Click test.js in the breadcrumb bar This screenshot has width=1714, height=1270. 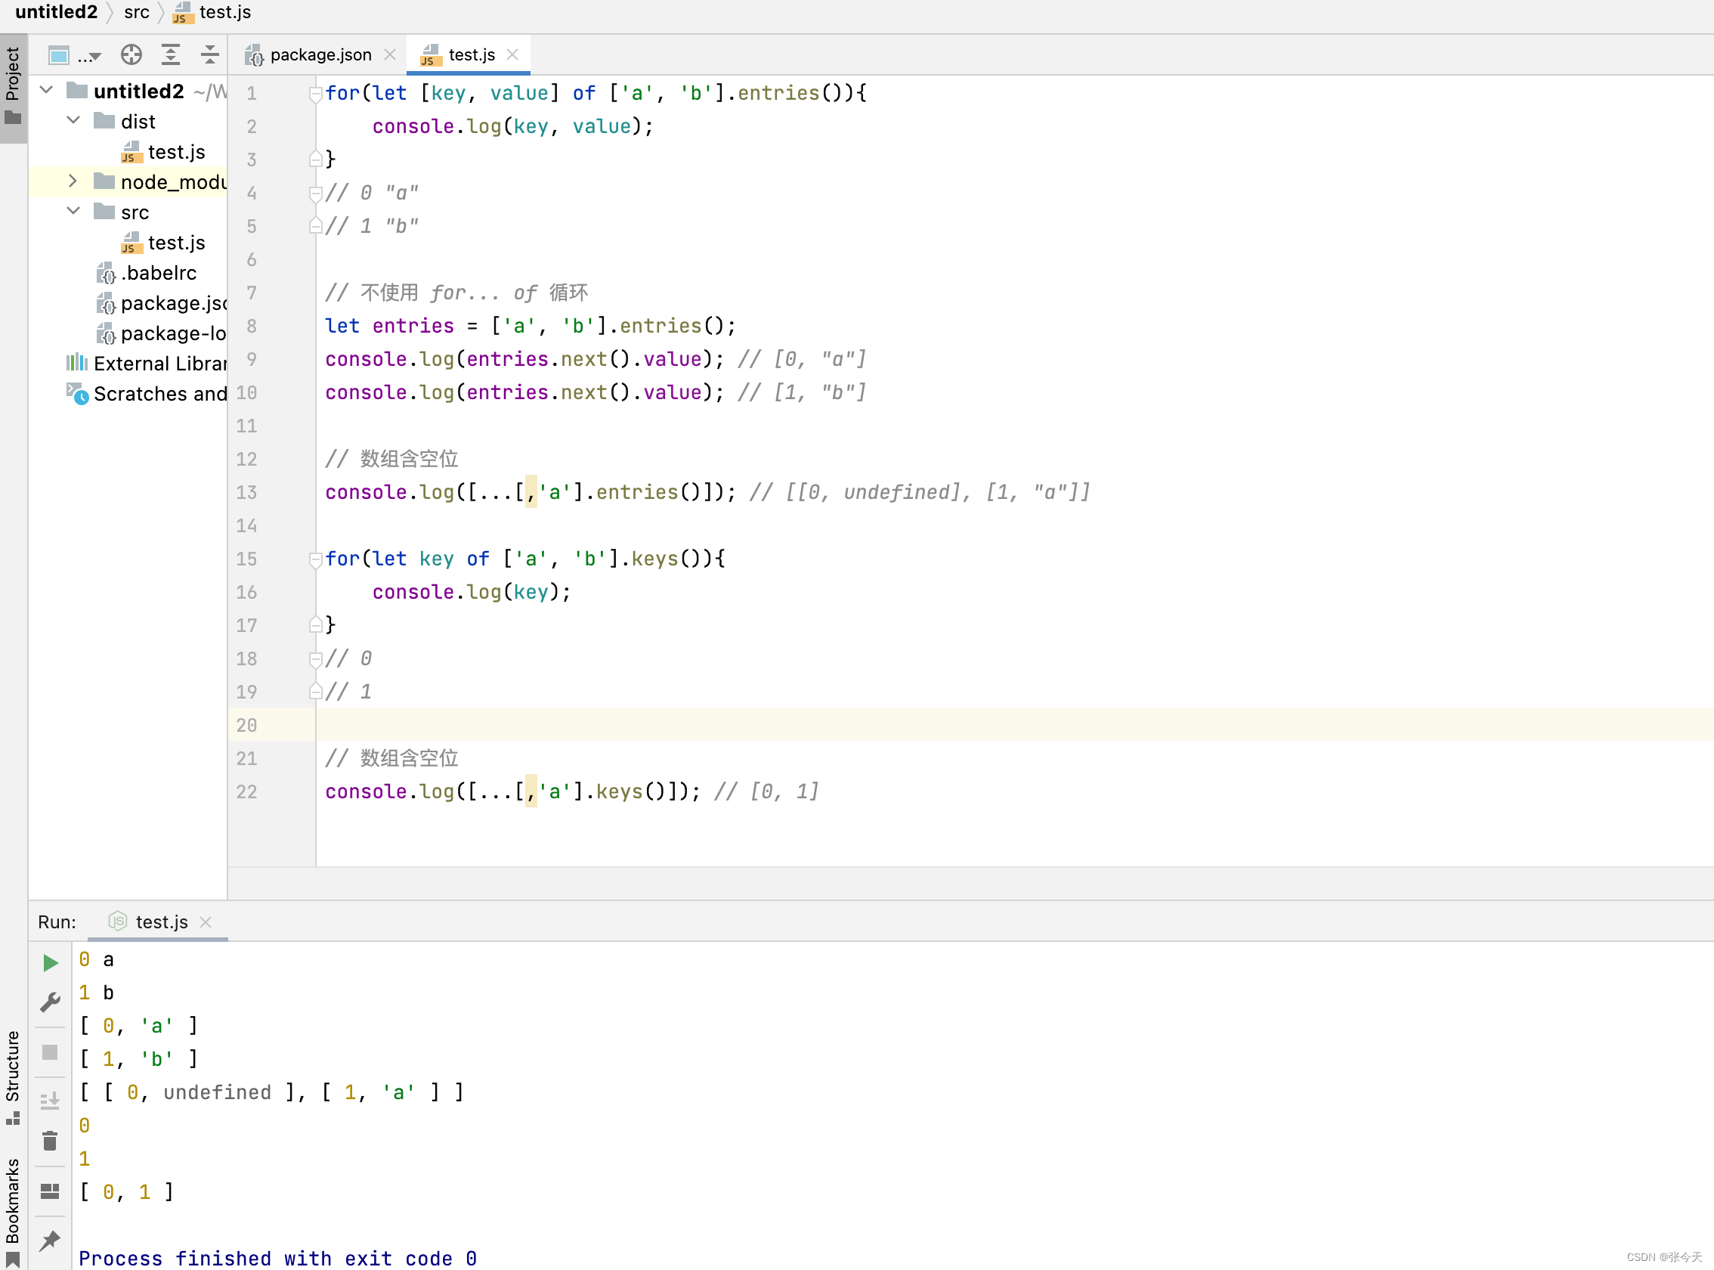[213, 12]
